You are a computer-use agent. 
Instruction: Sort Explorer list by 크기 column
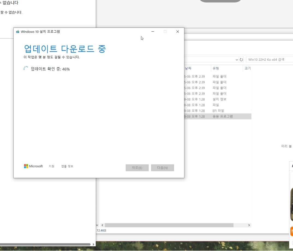[247, 68]
